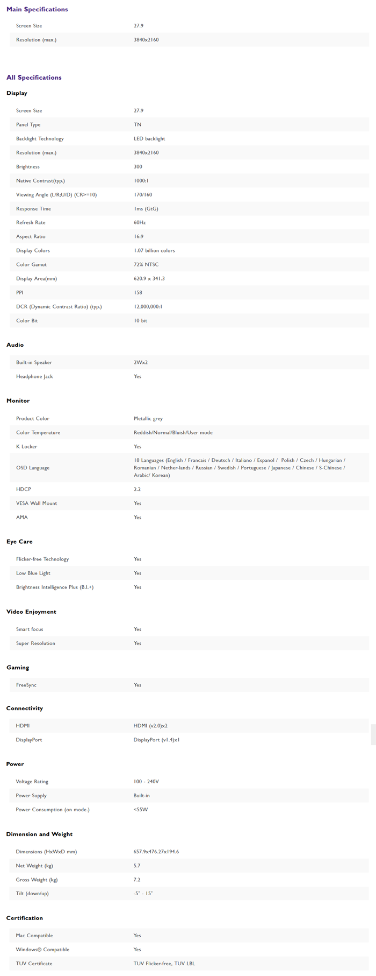The width and height of the screenshot is (376, 976).
Task: Click the TUV Certificate row label
Action: [34, 964]
